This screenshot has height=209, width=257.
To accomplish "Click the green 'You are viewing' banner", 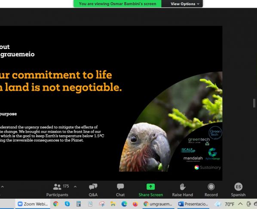I will [x=117, y=4].
